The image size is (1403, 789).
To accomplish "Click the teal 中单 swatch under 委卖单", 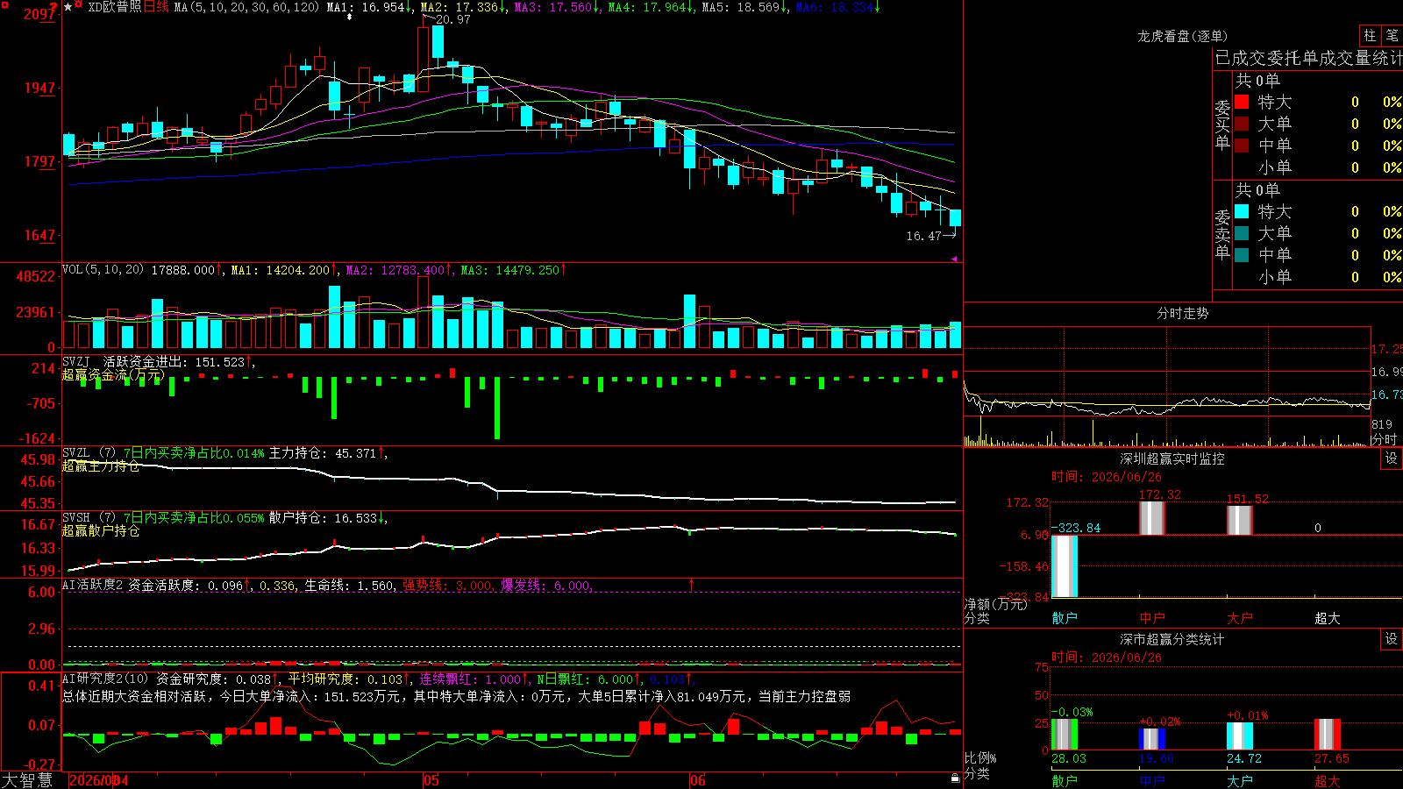I will [1242, 255].
